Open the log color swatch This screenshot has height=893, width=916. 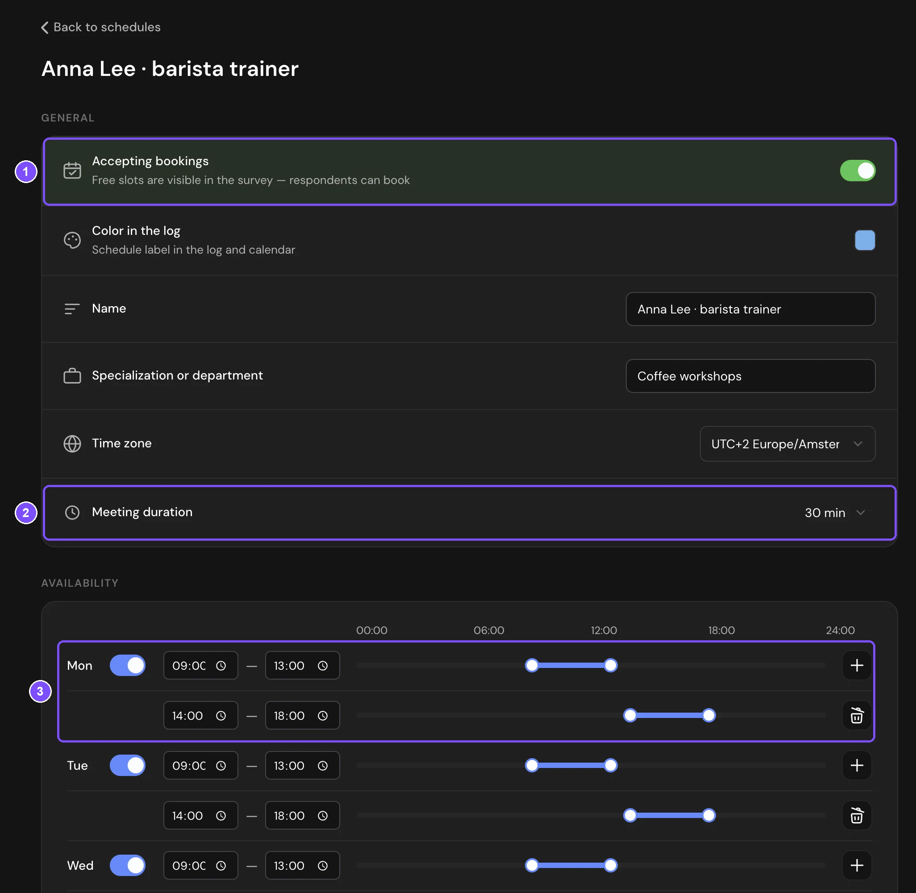point(864,240)
